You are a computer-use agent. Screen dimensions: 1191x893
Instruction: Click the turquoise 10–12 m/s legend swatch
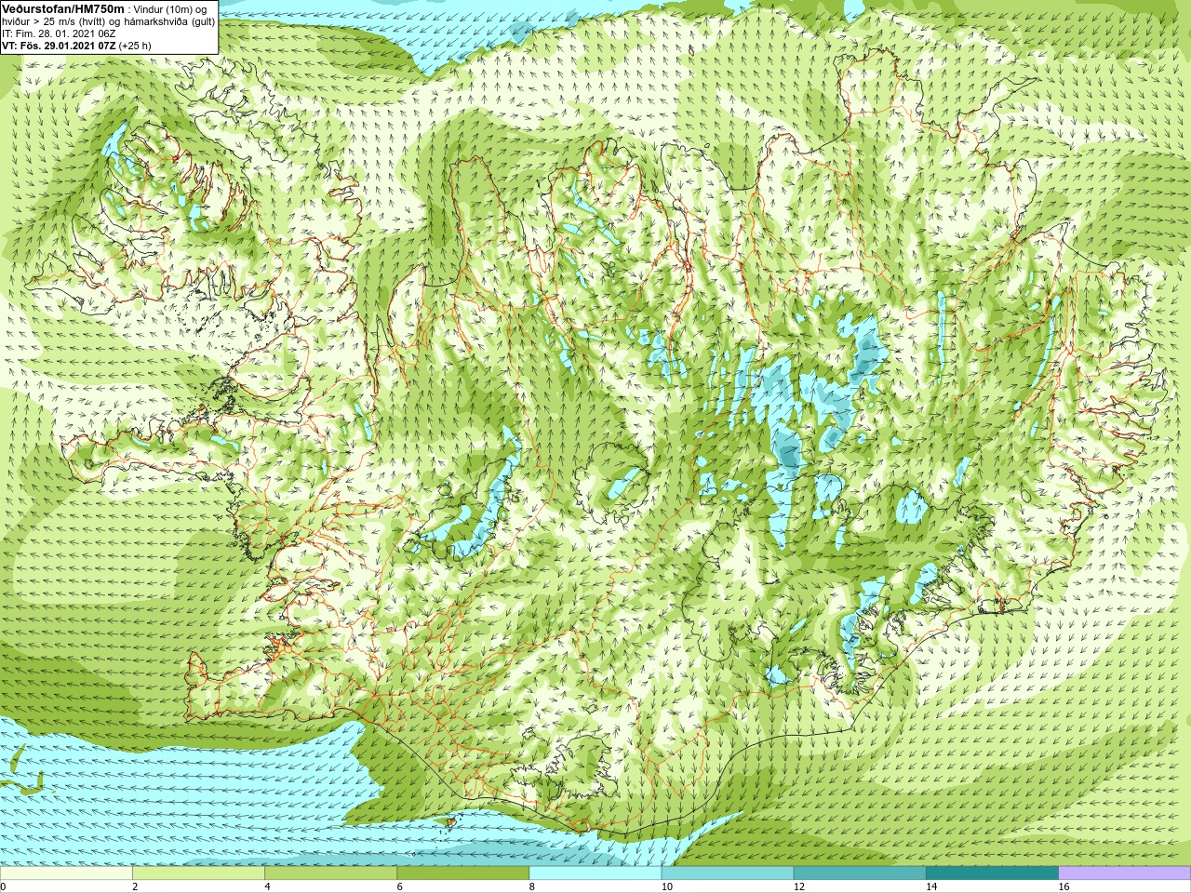728,873
